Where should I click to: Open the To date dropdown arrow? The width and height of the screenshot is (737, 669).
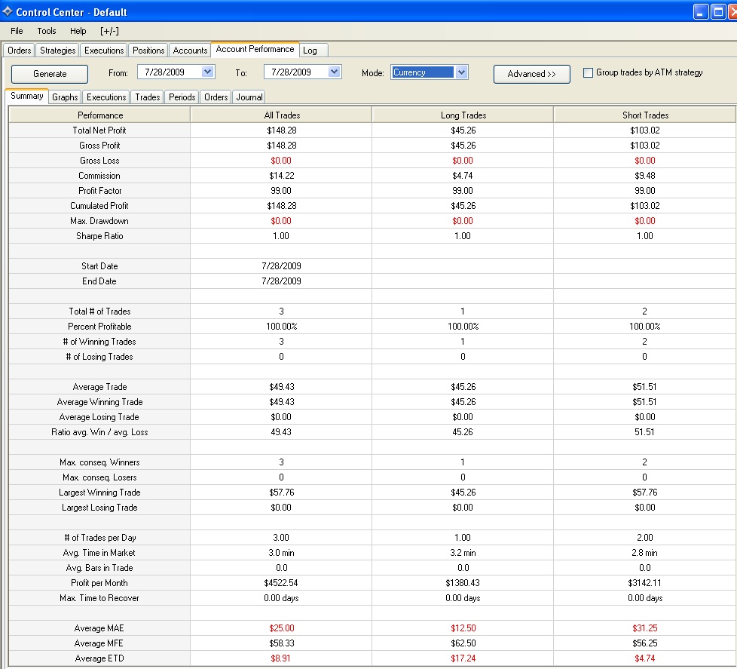click(334, 72)
